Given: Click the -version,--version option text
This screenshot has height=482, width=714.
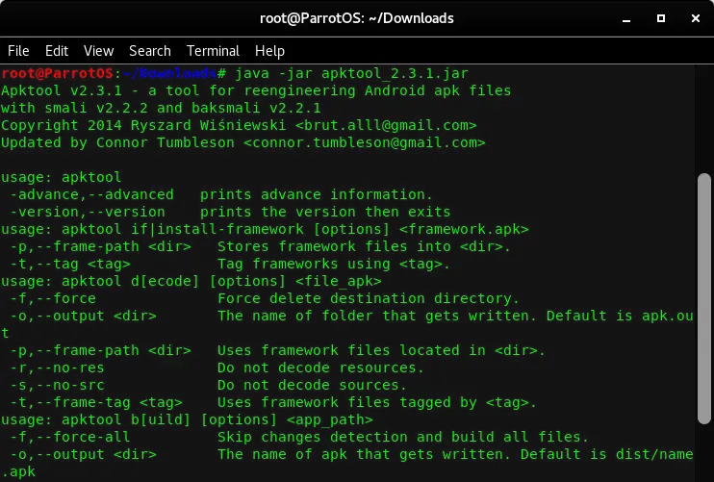Looking at the screenshot, I should (88, 212).
